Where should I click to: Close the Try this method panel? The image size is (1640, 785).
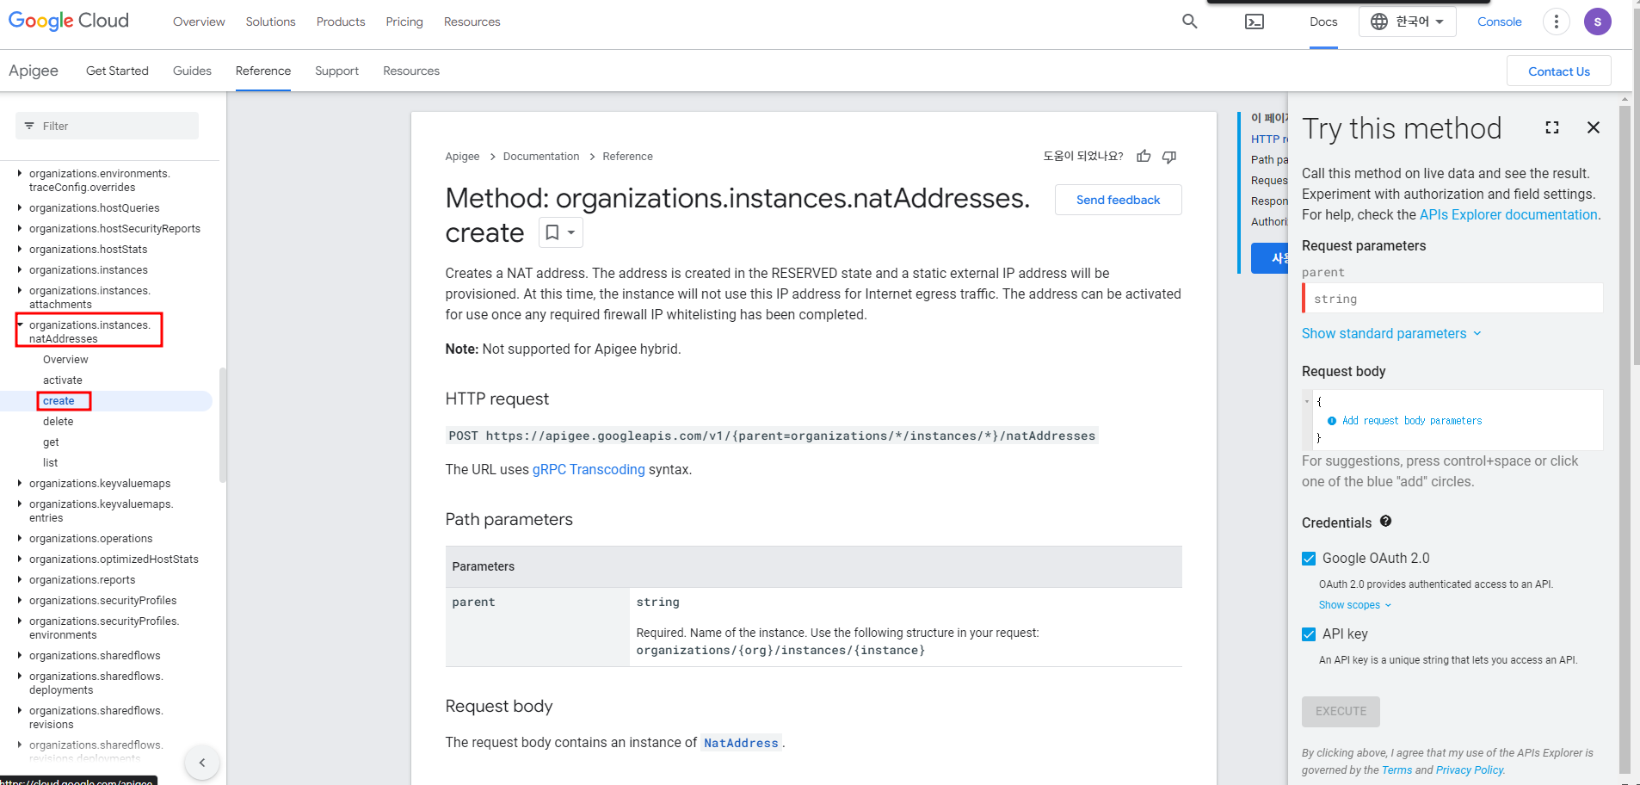1594,127
